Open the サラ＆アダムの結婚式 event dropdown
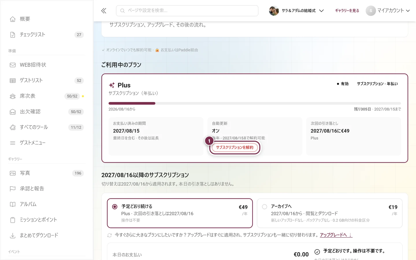416x260 pixels. tap(297, 11)
